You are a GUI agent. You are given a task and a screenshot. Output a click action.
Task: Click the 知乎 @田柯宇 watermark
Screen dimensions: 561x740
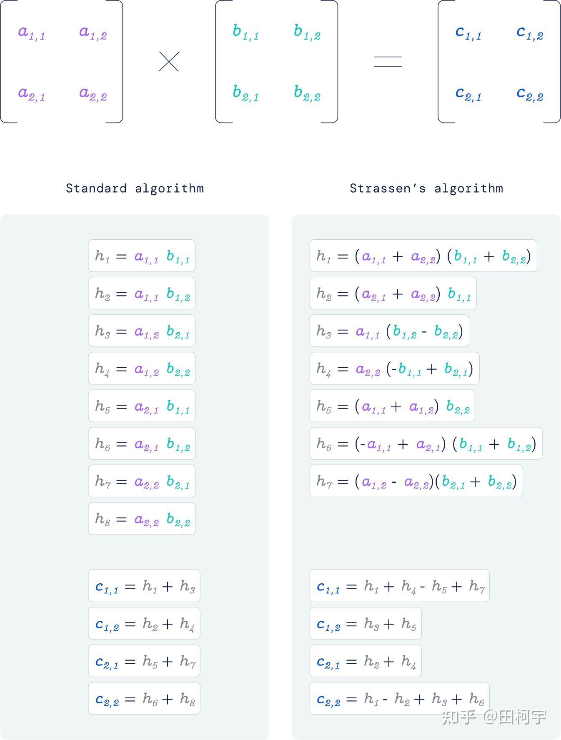click(493, 717)
